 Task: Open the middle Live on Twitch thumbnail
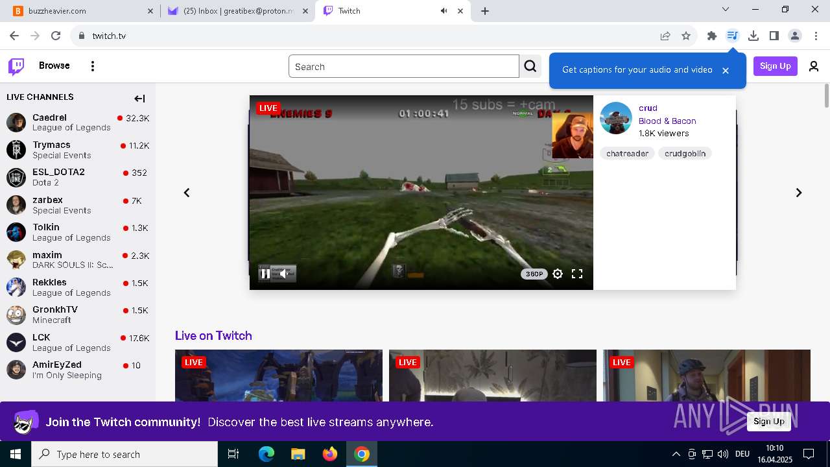493,376
